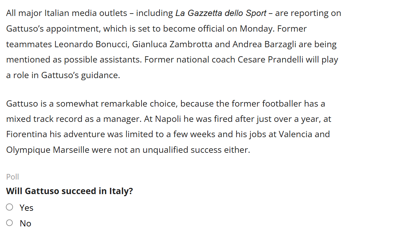Click the 'Yes' option label text
This screenshot has height=233, width=404.
(27, 208)
